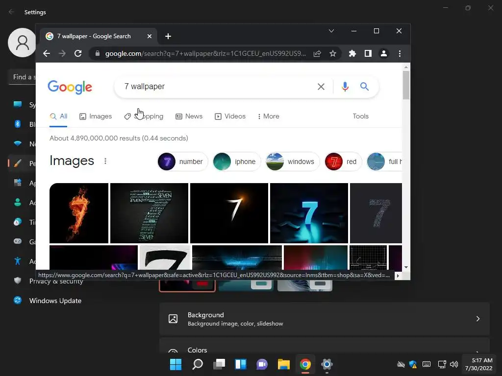Select Accessibility icon in Settings sidebar
Screen dimensions: 502x376
tap(18, 261)
